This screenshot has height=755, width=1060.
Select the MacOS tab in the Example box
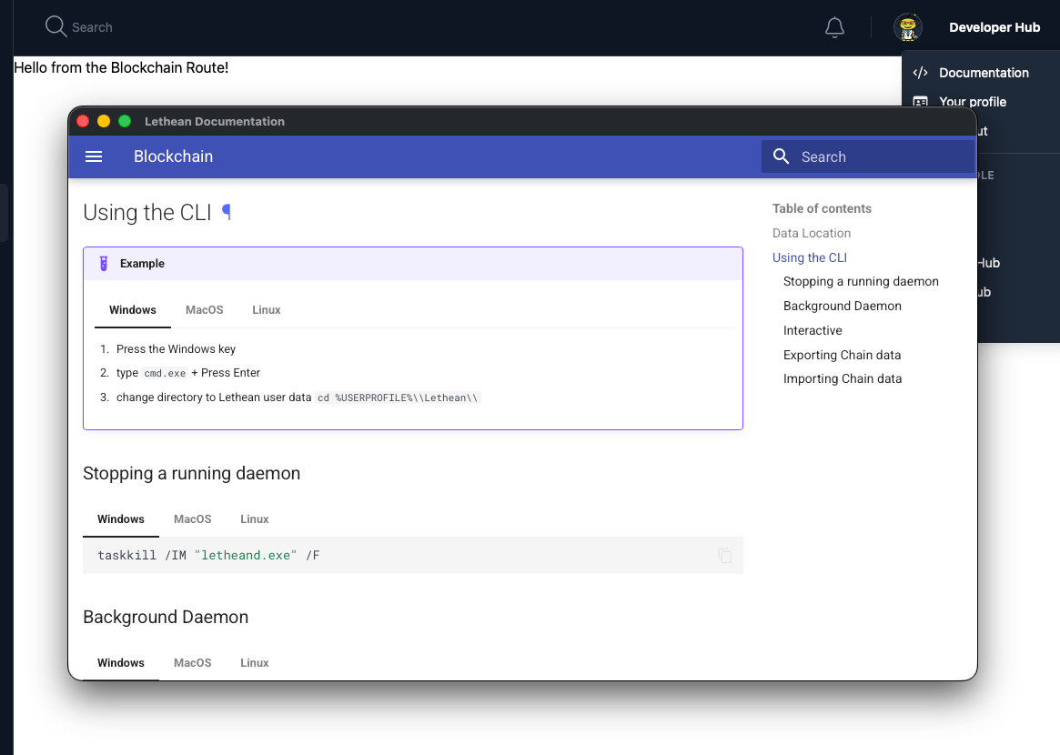coord(204,310)
